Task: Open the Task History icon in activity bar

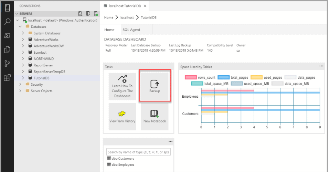Action: pyautogui.click(x=7, y=36)
